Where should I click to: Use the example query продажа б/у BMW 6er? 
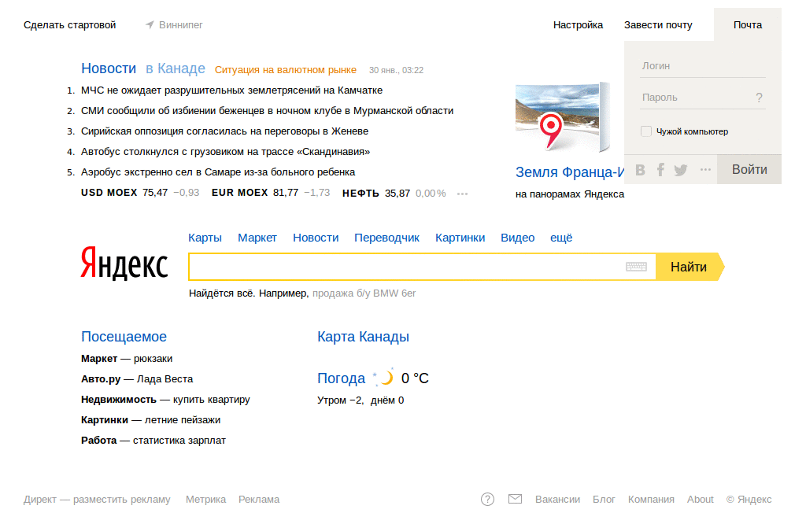pos(364,293)
